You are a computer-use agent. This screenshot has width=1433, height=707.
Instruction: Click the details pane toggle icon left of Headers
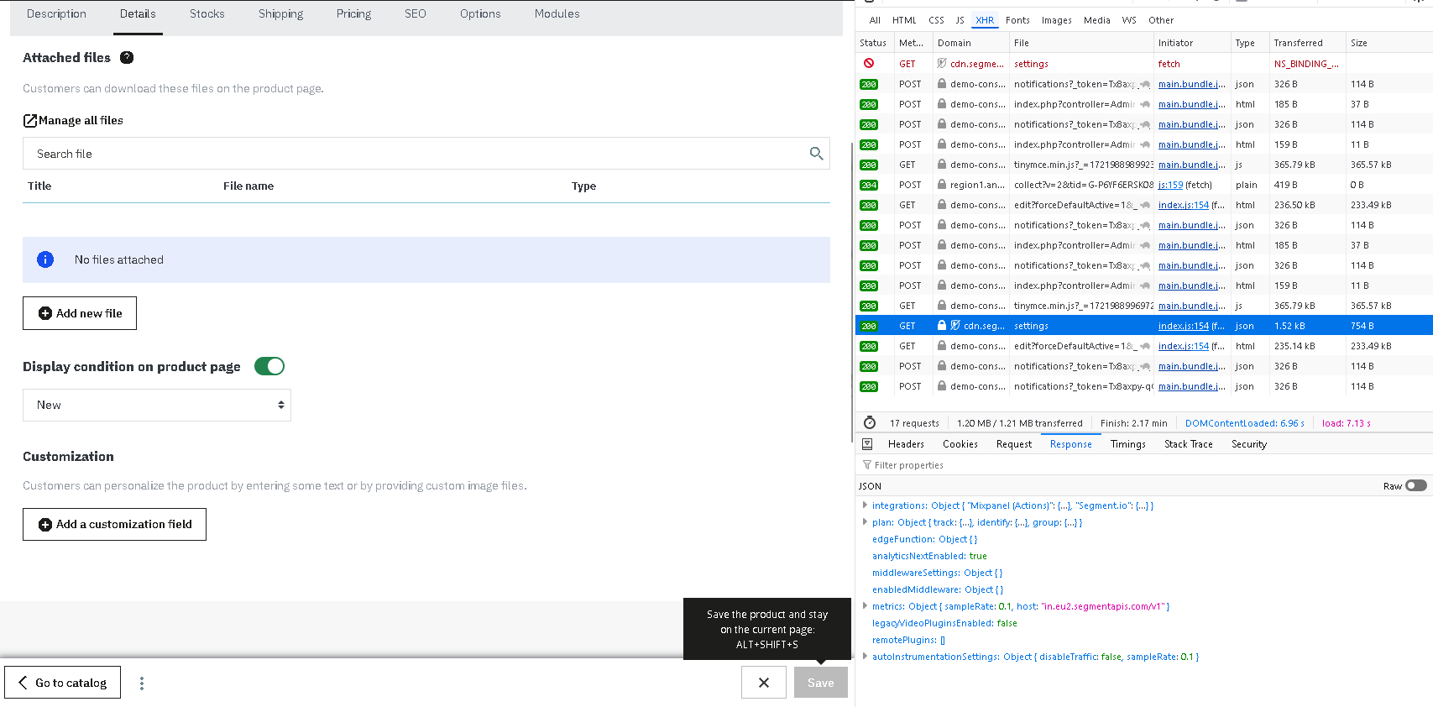click(867, 444)
